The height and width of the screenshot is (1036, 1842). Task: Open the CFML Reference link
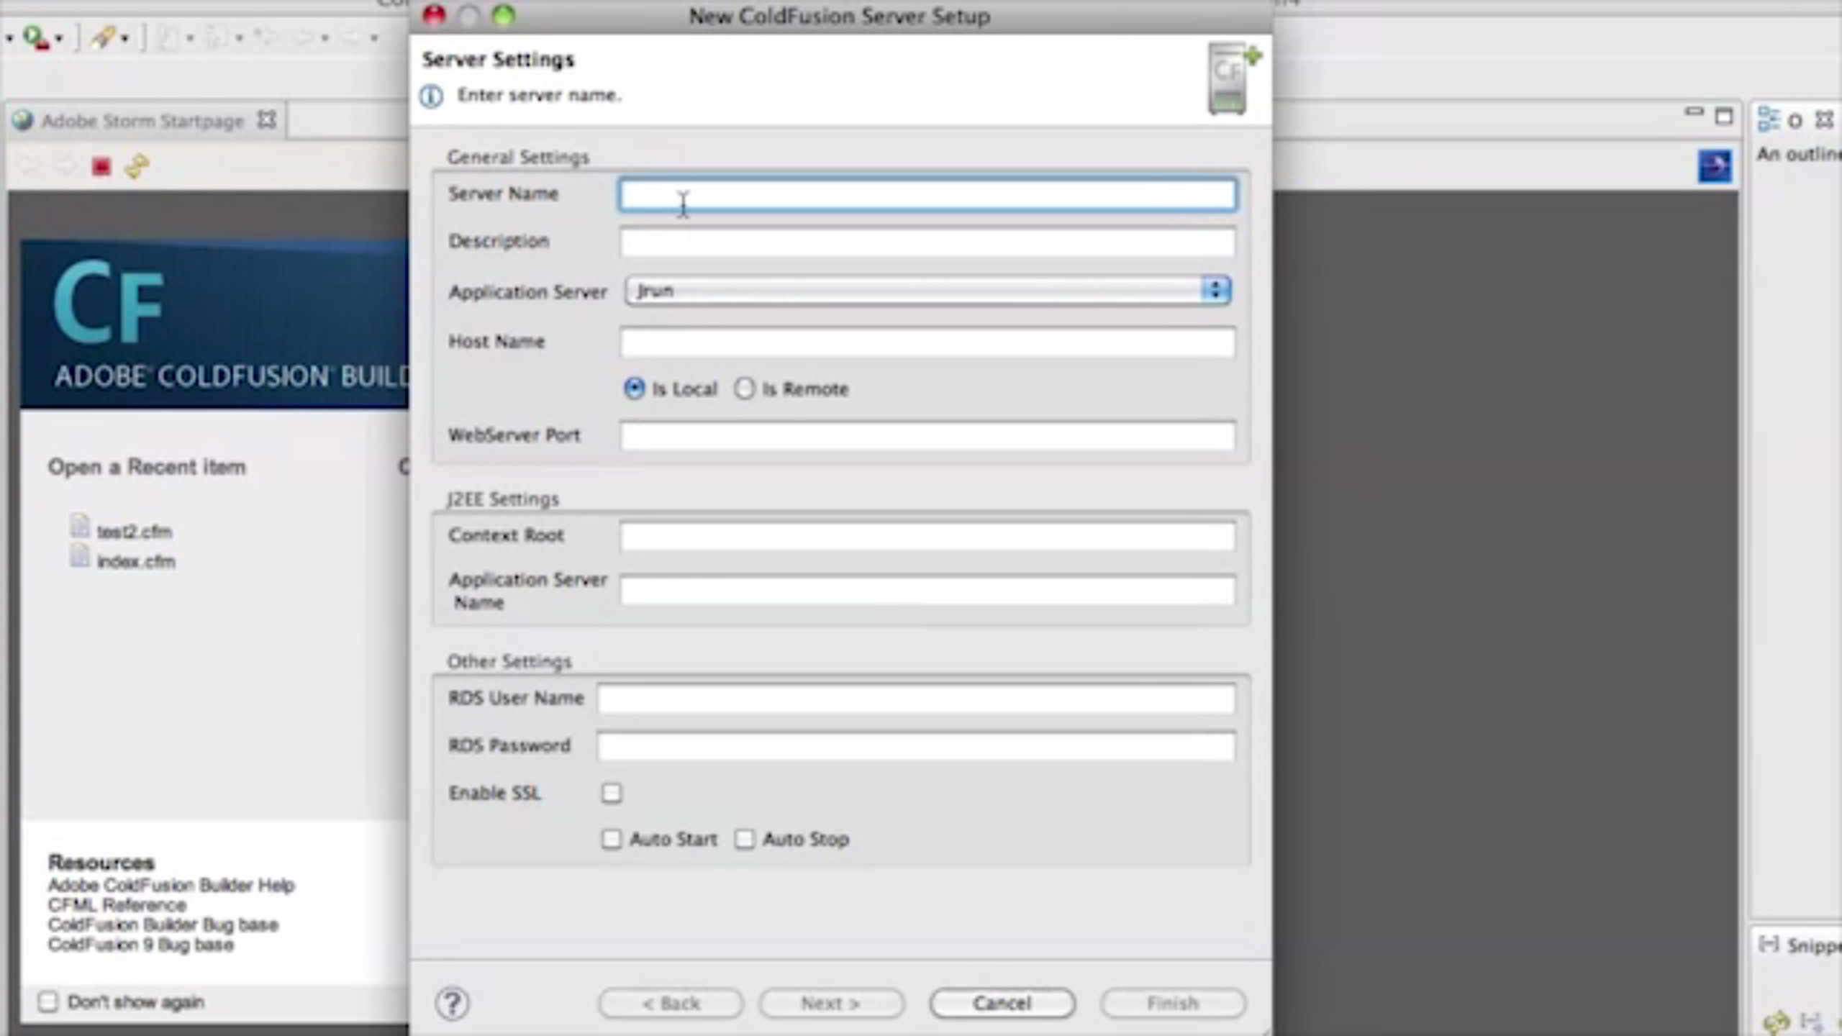tap(117, 905)
